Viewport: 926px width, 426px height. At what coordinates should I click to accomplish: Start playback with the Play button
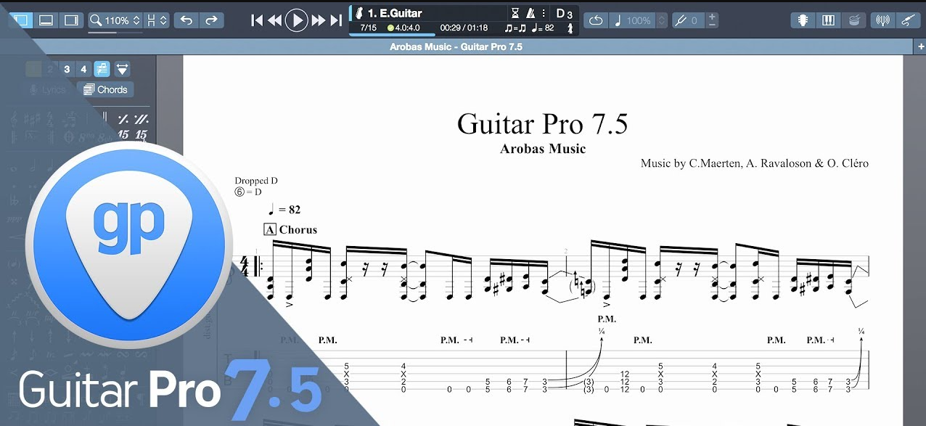tap(296, 20)
